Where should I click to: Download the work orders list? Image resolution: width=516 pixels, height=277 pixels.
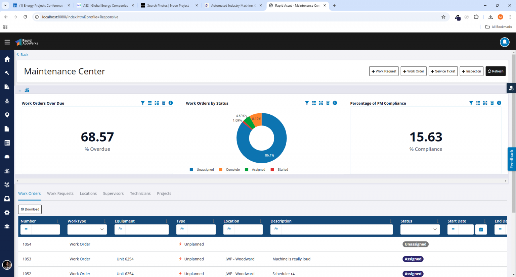click(30, 209)
